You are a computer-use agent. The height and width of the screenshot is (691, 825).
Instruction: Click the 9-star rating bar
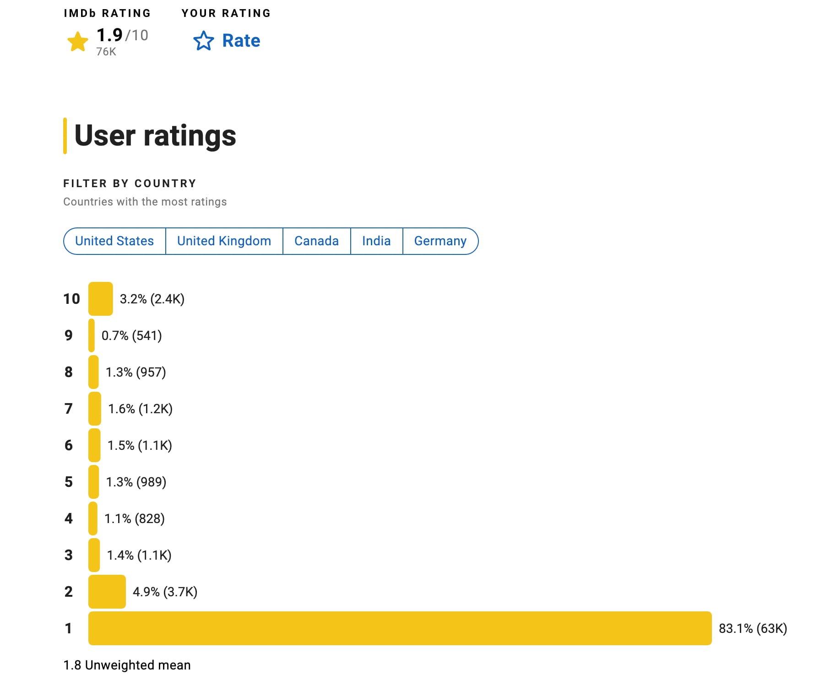pyautogui.click(x=92, y=335)
